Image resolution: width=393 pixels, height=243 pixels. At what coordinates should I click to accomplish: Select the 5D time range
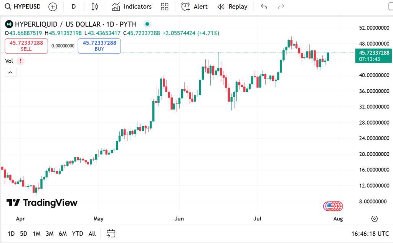click(23, 234)
